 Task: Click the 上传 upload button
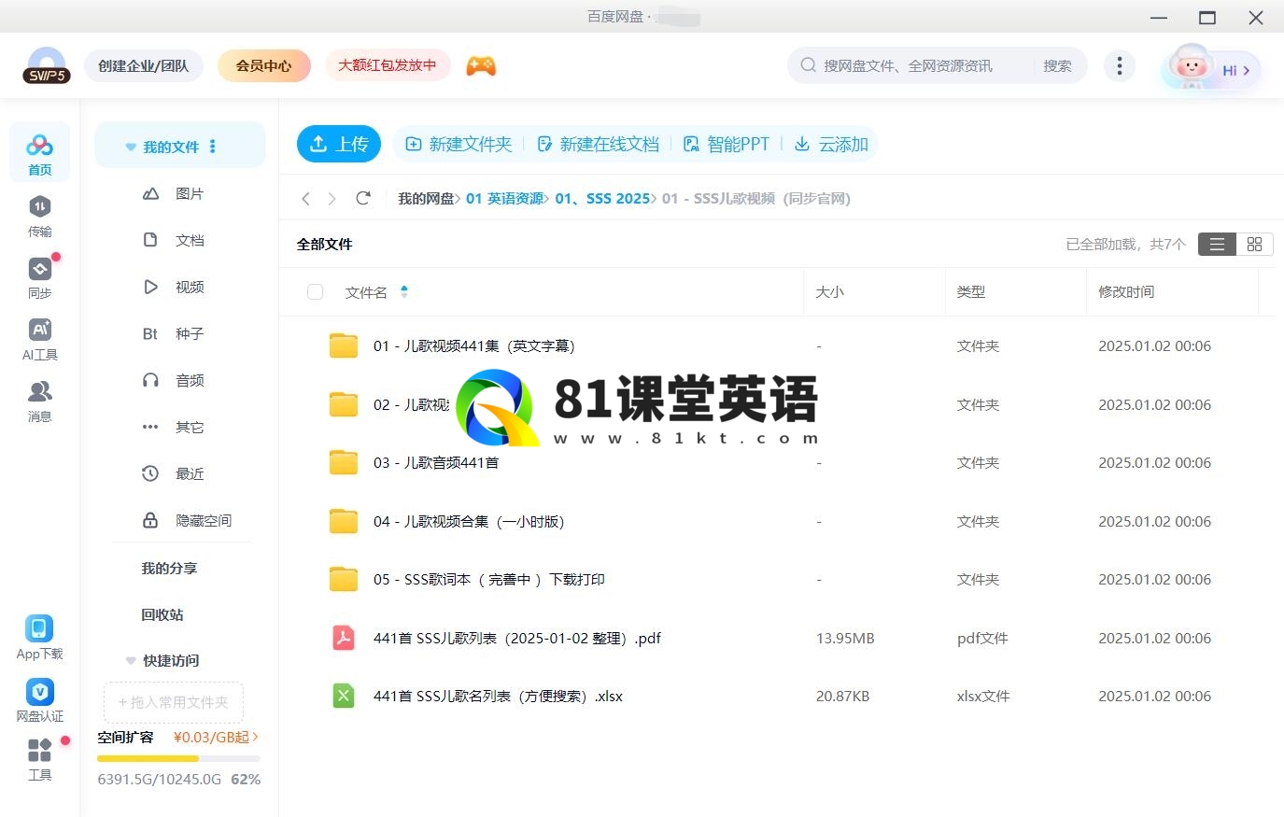click(339, 144)
